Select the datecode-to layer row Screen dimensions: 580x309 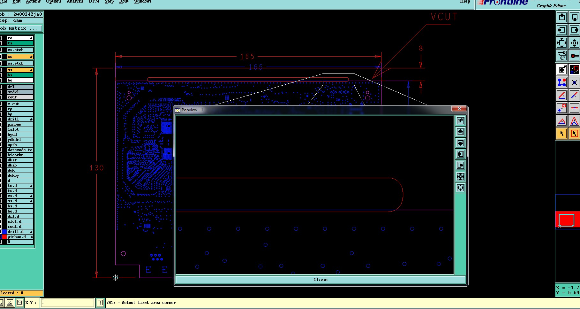20,150
